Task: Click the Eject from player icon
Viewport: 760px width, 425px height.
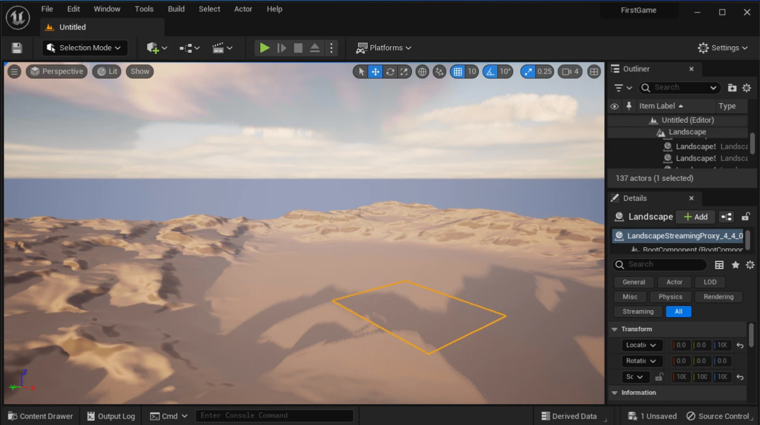Action: pos(315,48)
